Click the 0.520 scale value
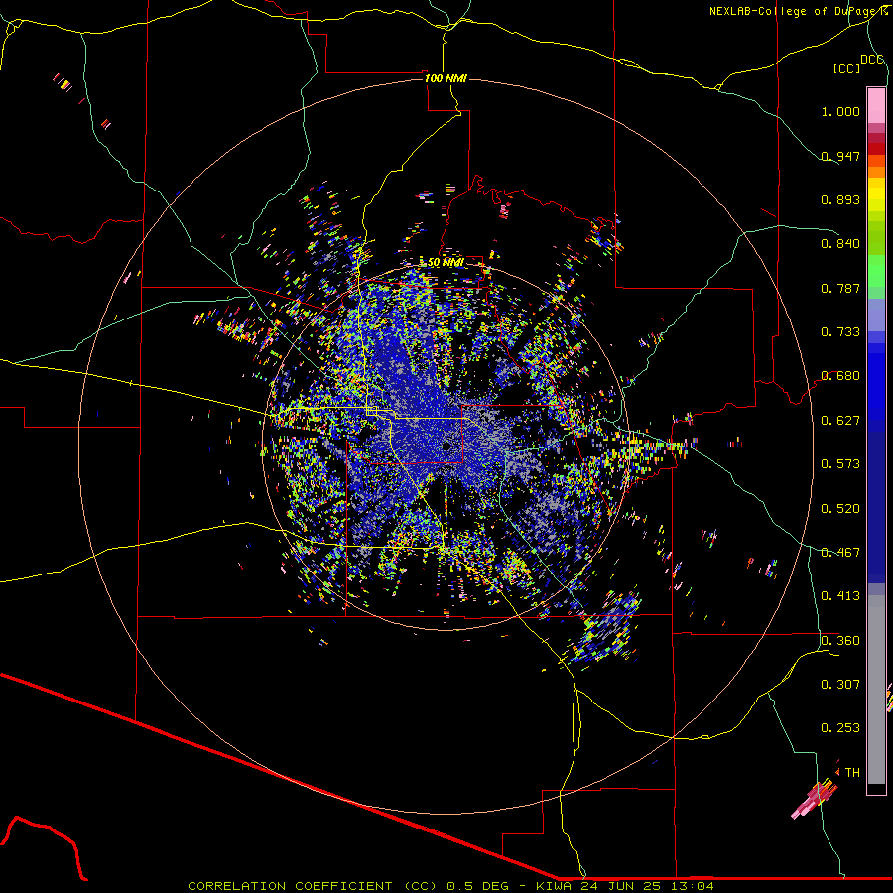The image size is (893, 893). tap(840, 509)
